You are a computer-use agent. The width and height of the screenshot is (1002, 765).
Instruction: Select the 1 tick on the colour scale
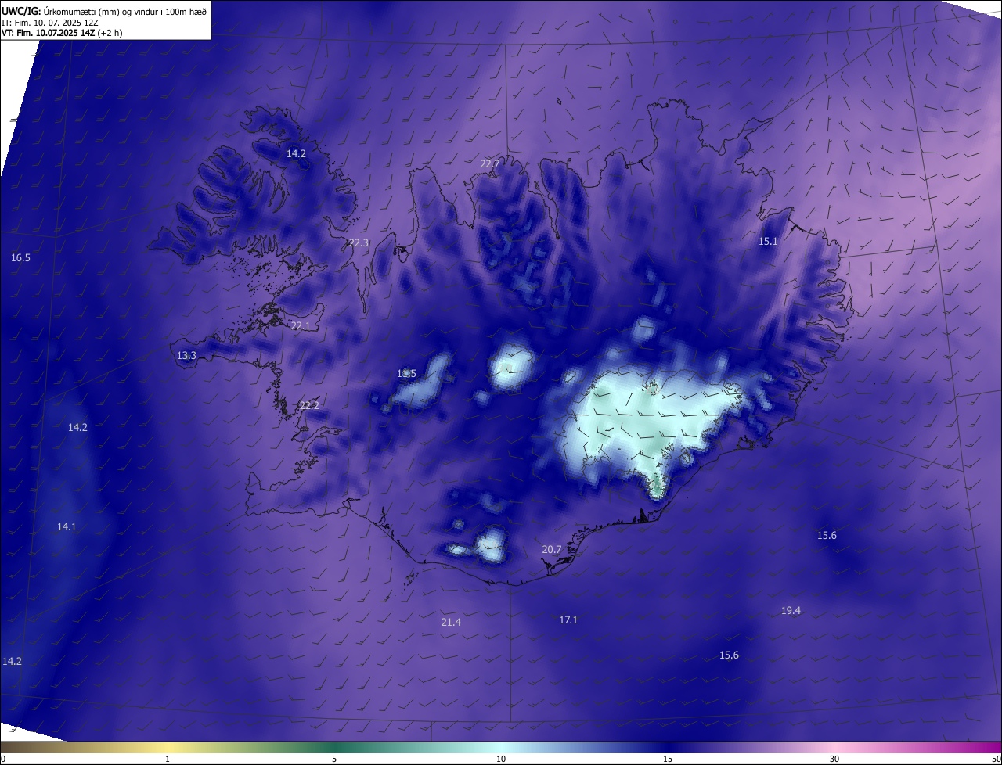[x=168, y=759]
